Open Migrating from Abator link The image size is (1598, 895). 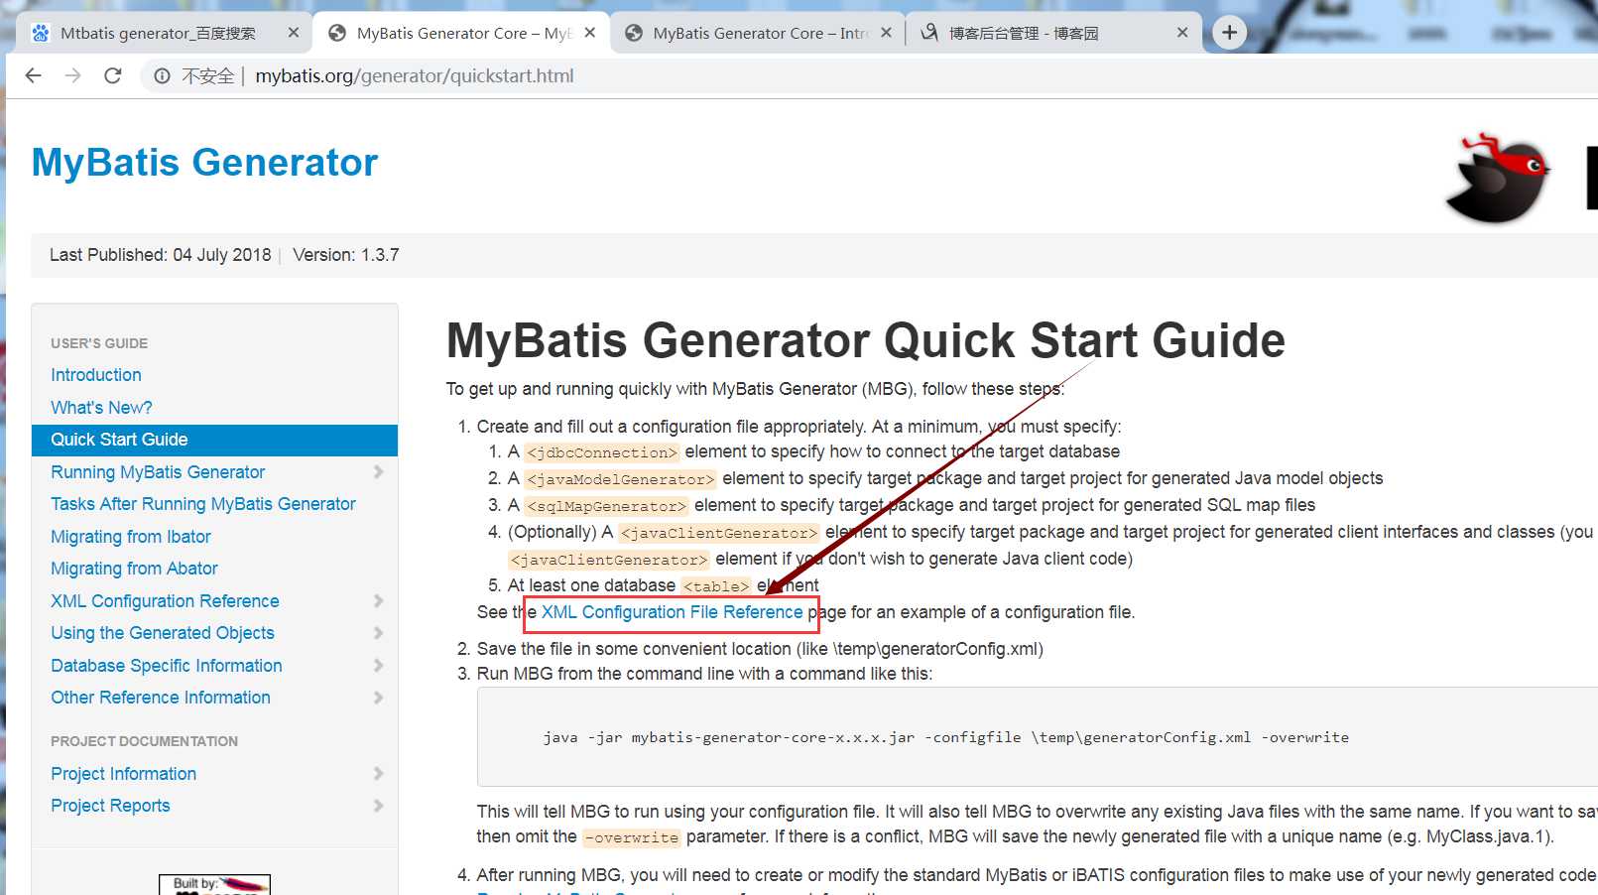[x=134, y=569]
